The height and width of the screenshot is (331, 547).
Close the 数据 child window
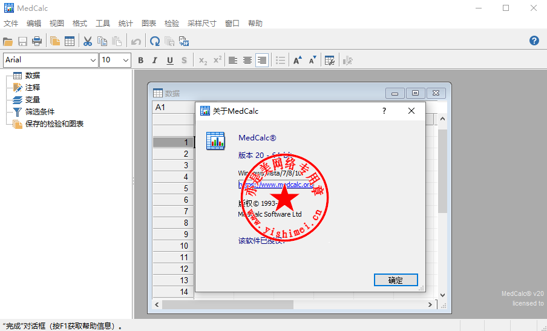(436, 93)
